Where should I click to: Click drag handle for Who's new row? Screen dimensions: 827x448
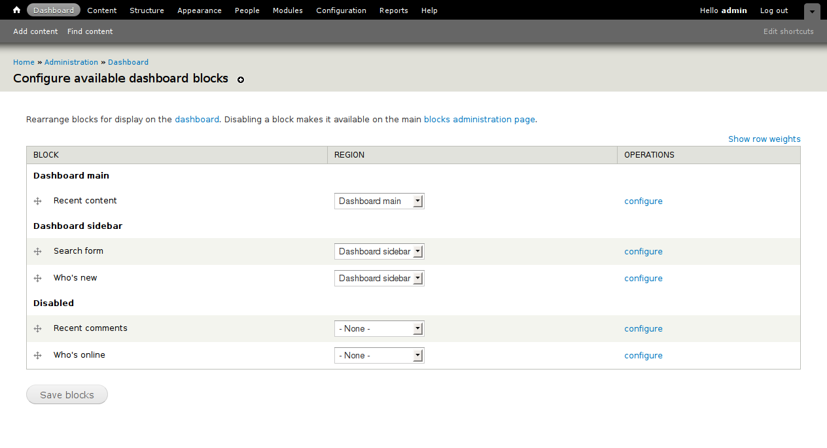[x=38, y=279]
